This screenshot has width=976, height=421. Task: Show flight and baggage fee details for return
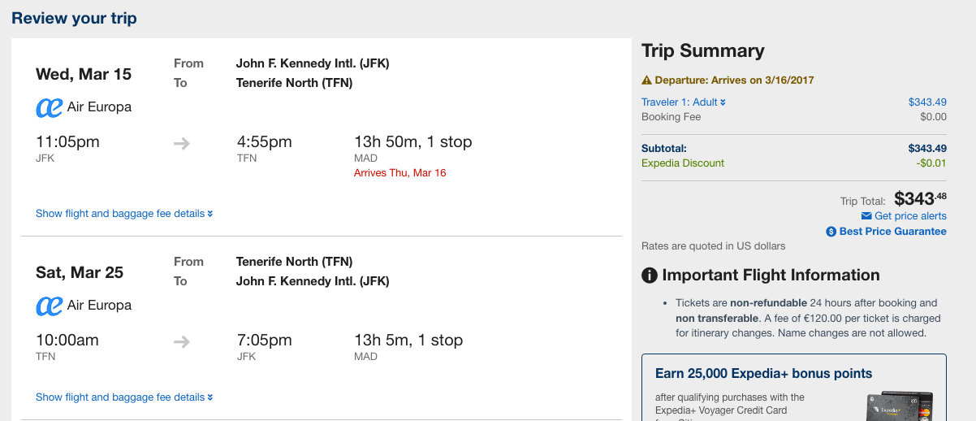pyautogui.click(x=124, y=397)
